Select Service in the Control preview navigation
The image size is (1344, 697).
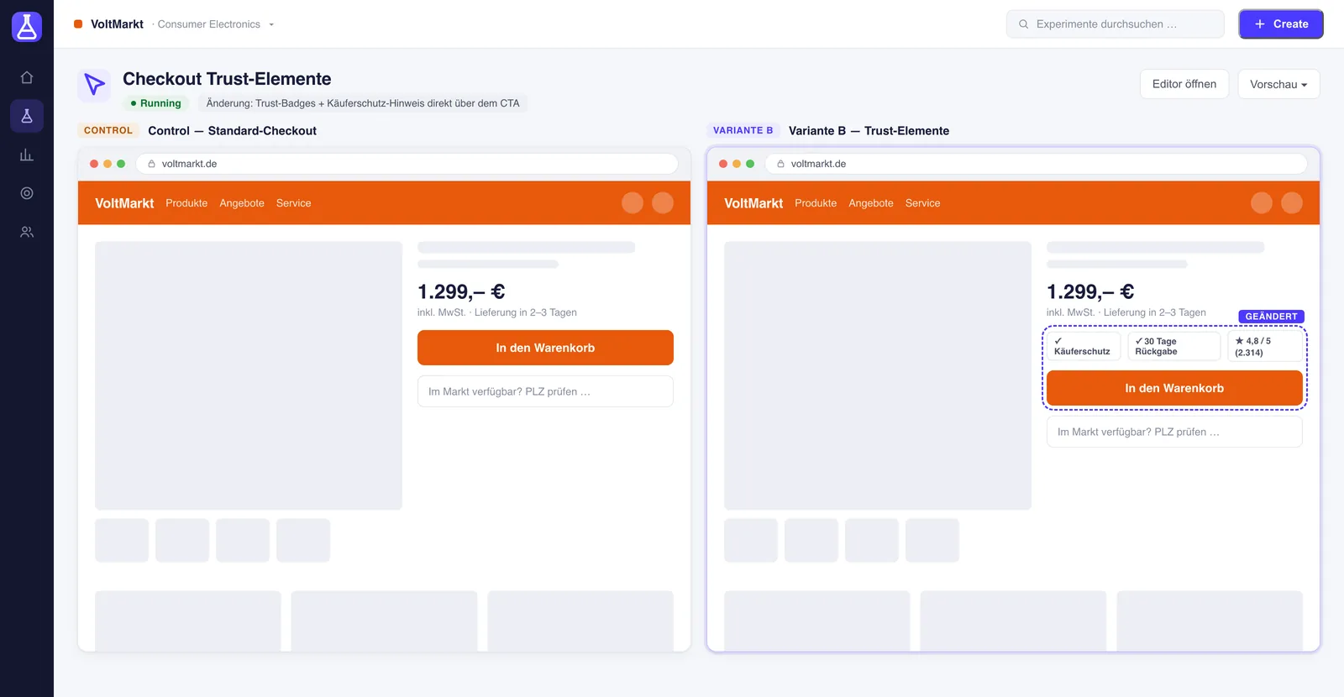coord(293,203)
